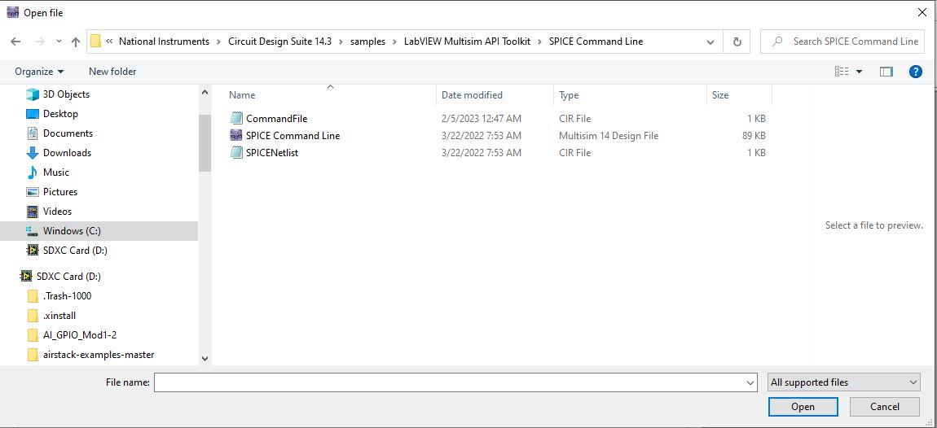Select the CommandFile CIR file
The height and width of the screenshot is (428, 937).
[276, 119]
